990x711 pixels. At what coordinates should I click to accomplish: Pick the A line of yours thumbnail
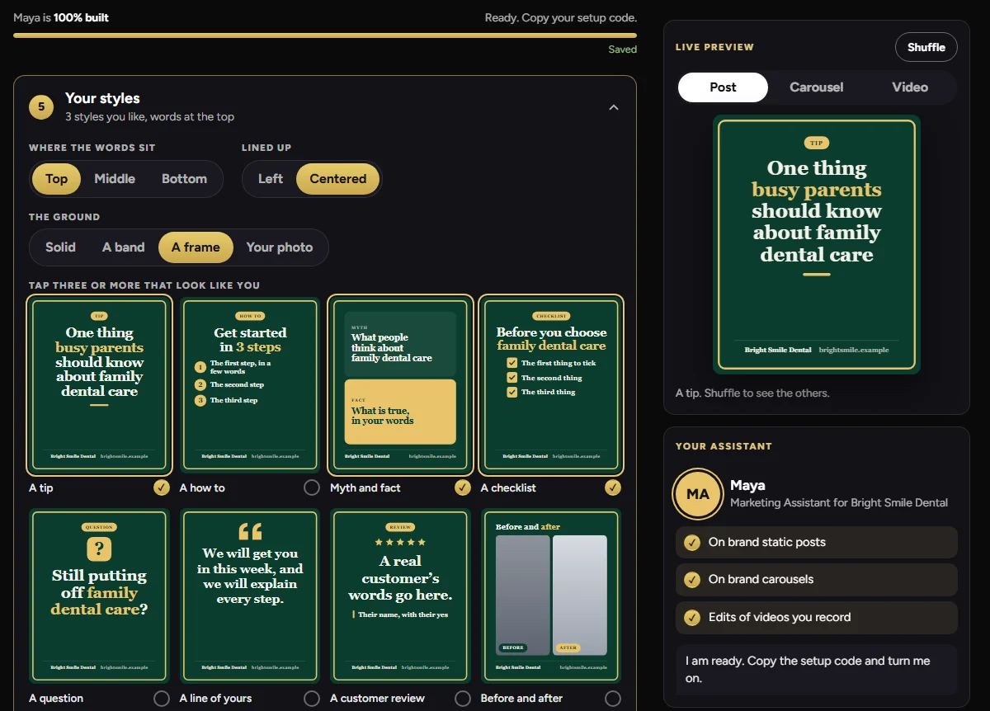[250, 596]
